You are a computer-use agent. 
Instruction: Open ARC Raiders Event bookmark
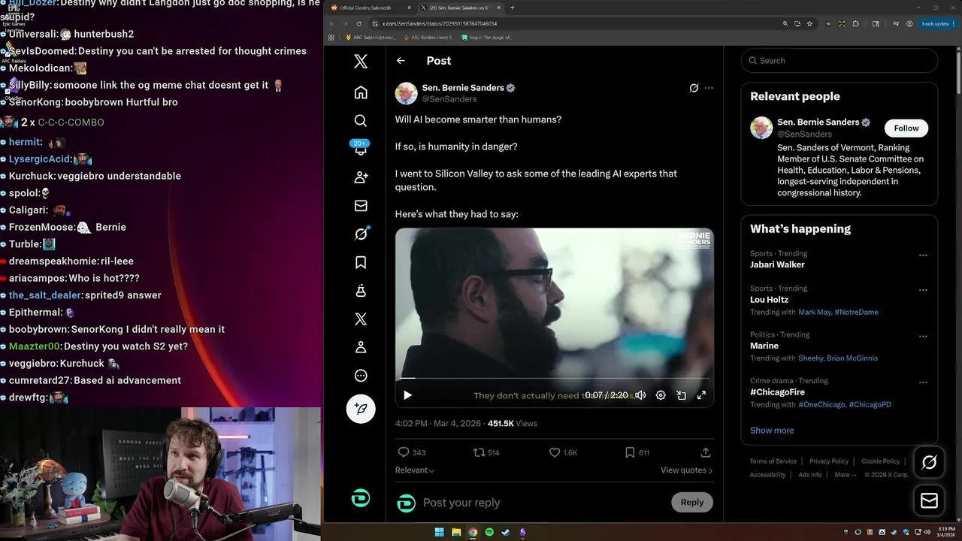pyautogui.click(x=428, y=37)
